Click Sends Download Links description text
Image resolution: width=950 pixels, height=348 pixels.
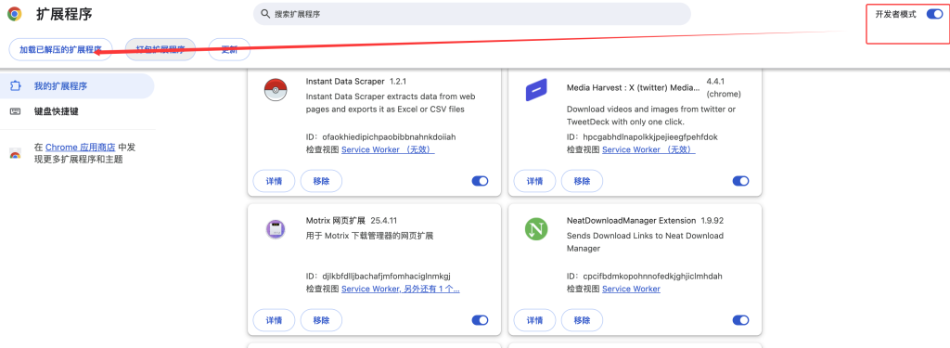coord(645,242)
